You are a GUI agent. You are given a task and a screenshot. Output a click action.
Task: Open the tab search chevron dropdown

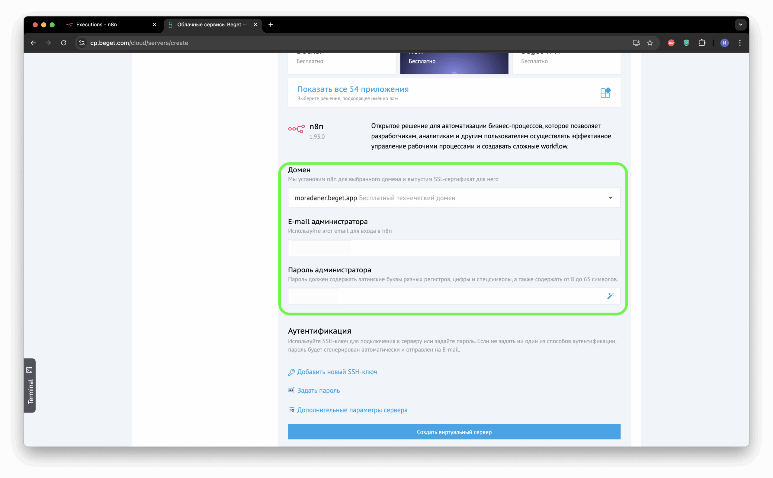click(740, 24)
